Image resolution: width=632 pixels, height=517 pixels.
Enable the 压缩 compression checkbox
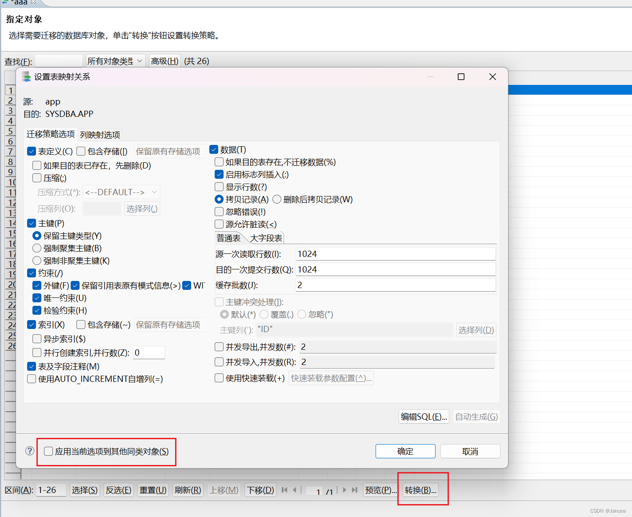[x=37, y=178]
